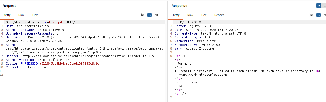Click the Connection: keep-alive request header
The width and height of the screenshot is (326, 102).
point(26,67)
